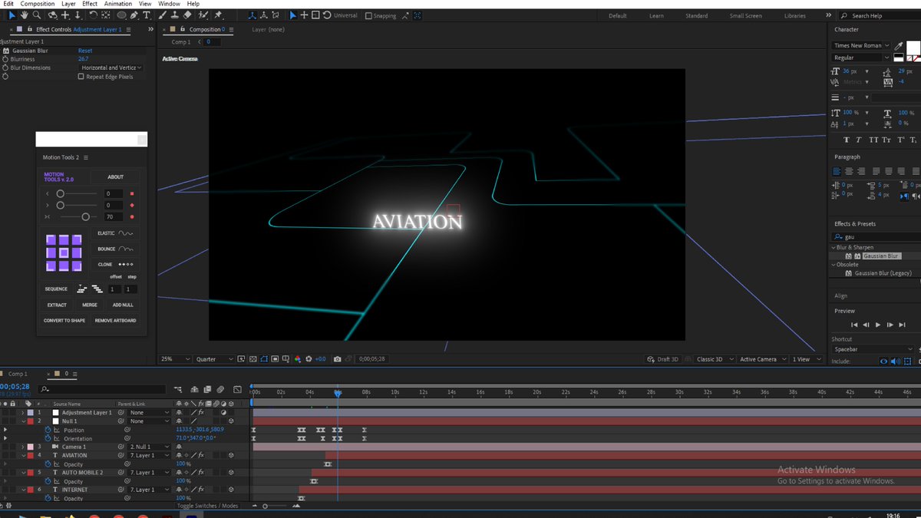Select the Brush tool
921x518 pixels.
click(163, 15)
